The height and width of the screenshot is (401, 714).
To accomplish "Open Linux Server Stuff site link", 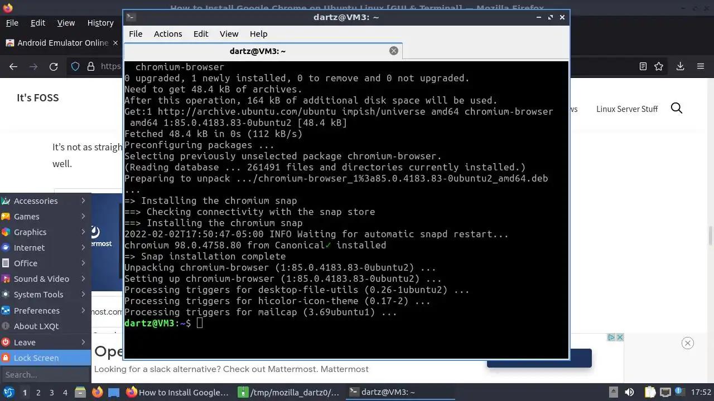I will 627,109.
